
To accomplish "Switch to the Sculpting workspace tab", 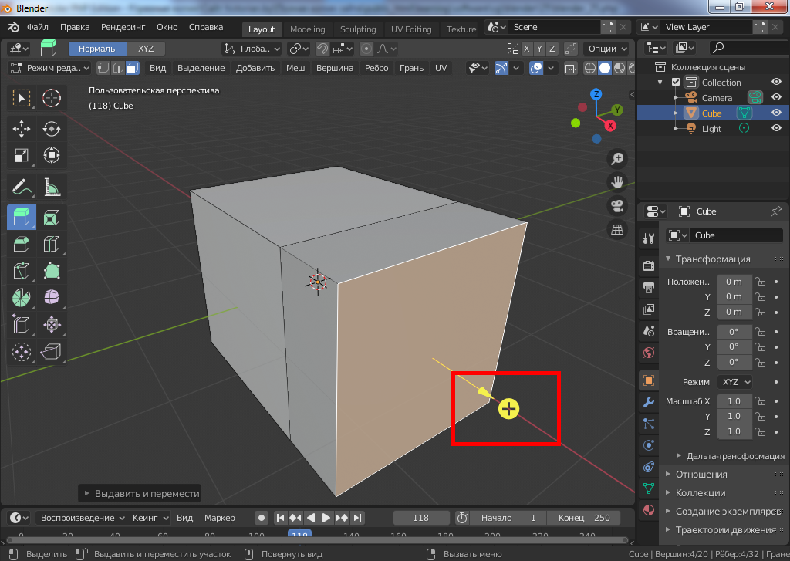I will (x=358, y=29).
